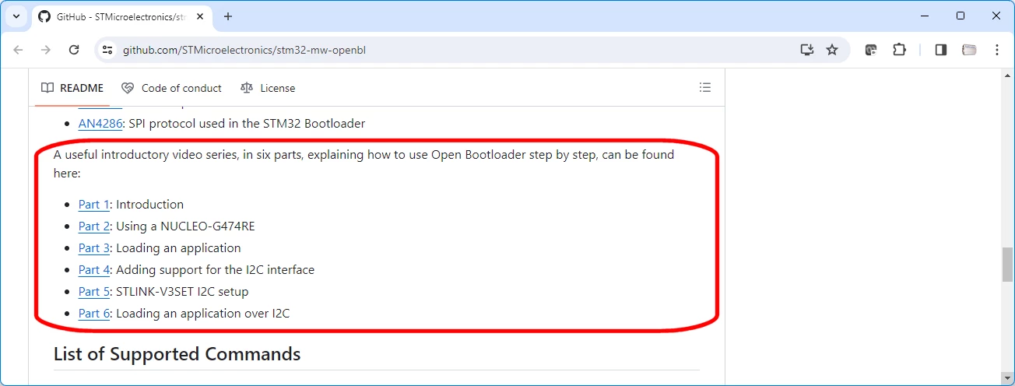Reload the current page
Viewport: 1015px width, 386px height.
pos(74,50)
